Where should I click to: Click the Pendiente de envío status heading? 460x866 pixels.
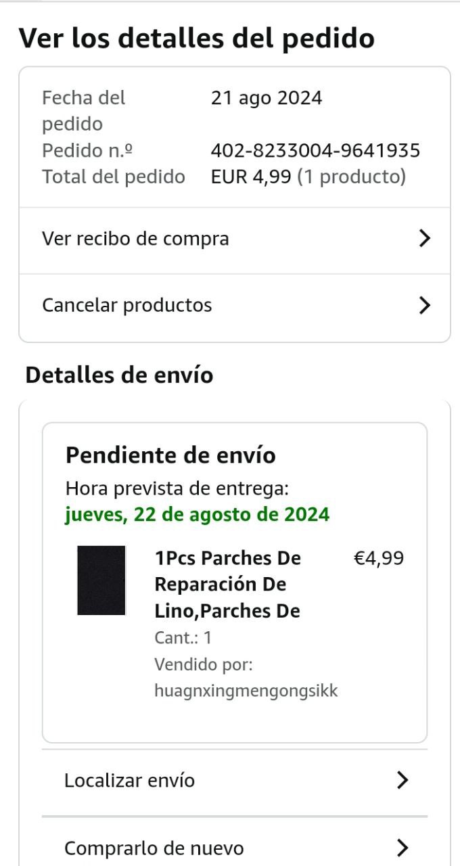coord(170,455)
